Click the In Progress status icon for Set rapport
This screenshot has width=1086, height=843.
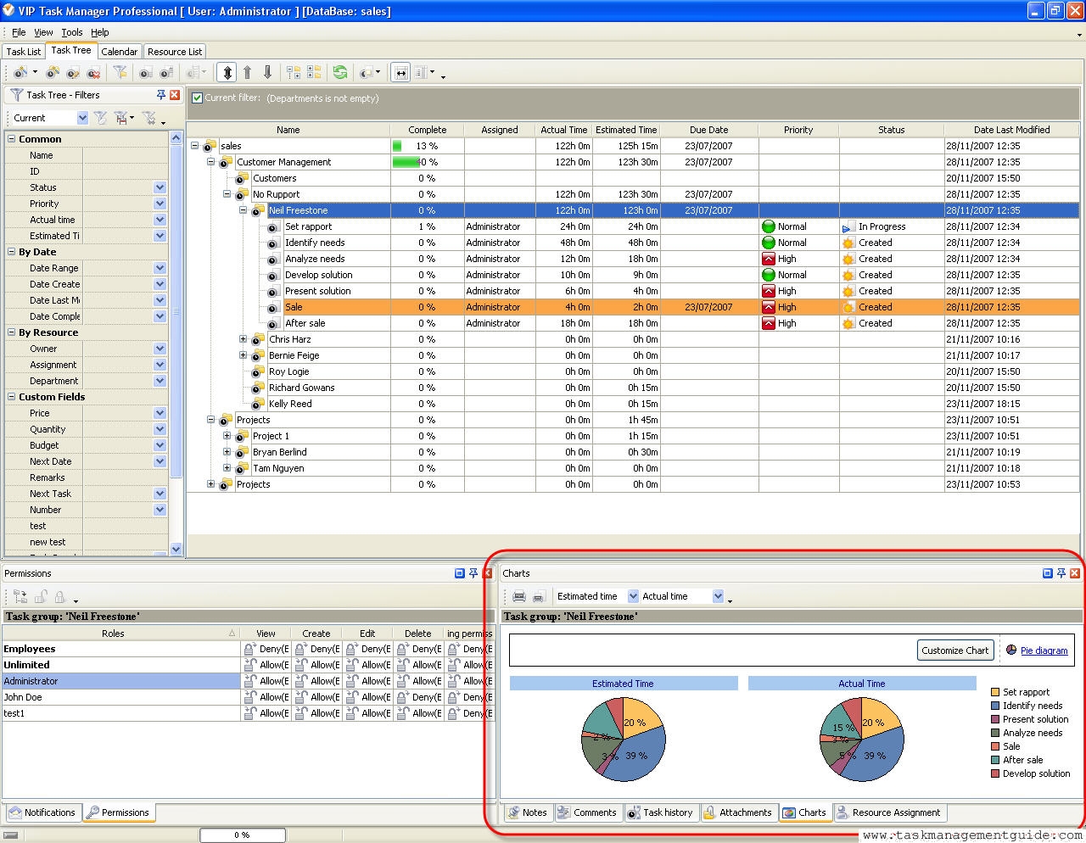[x=848, y=227]
